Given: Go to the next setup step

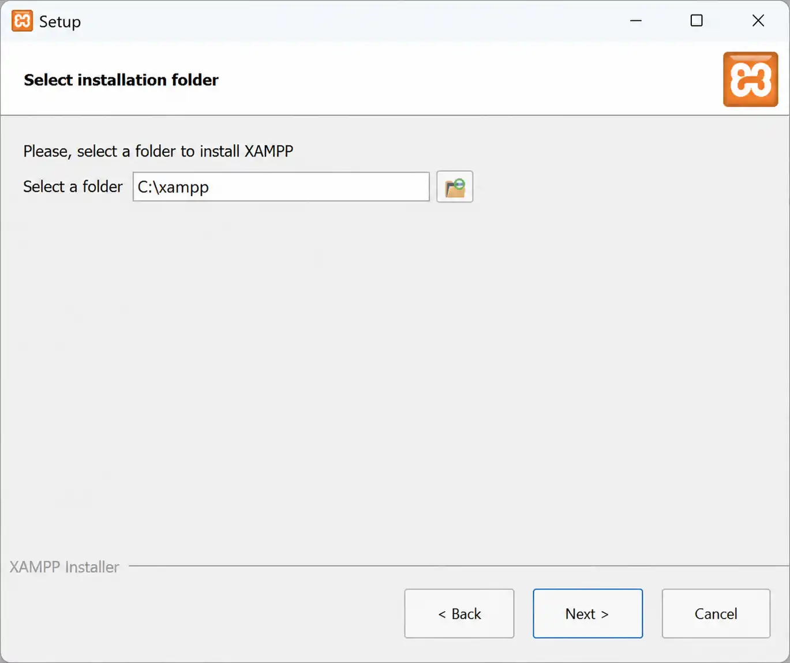Looking at the screenshot, I should pos(587,613).
